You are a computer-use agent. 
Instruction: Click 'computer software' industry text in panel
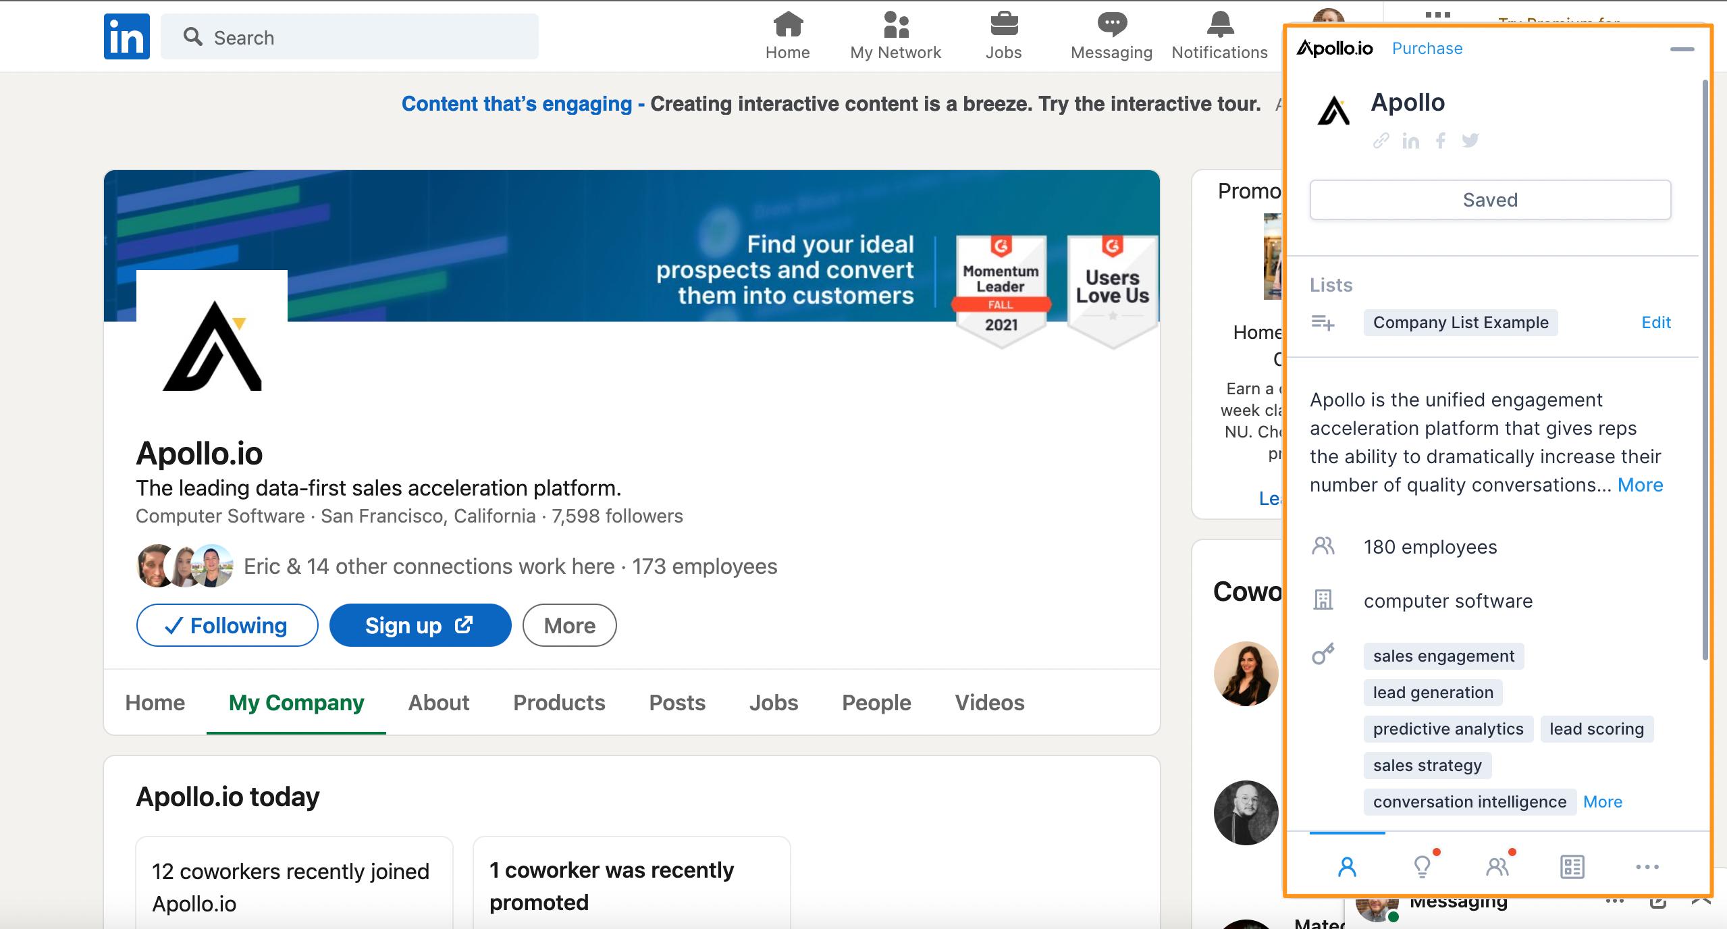tap(1448, 602)
